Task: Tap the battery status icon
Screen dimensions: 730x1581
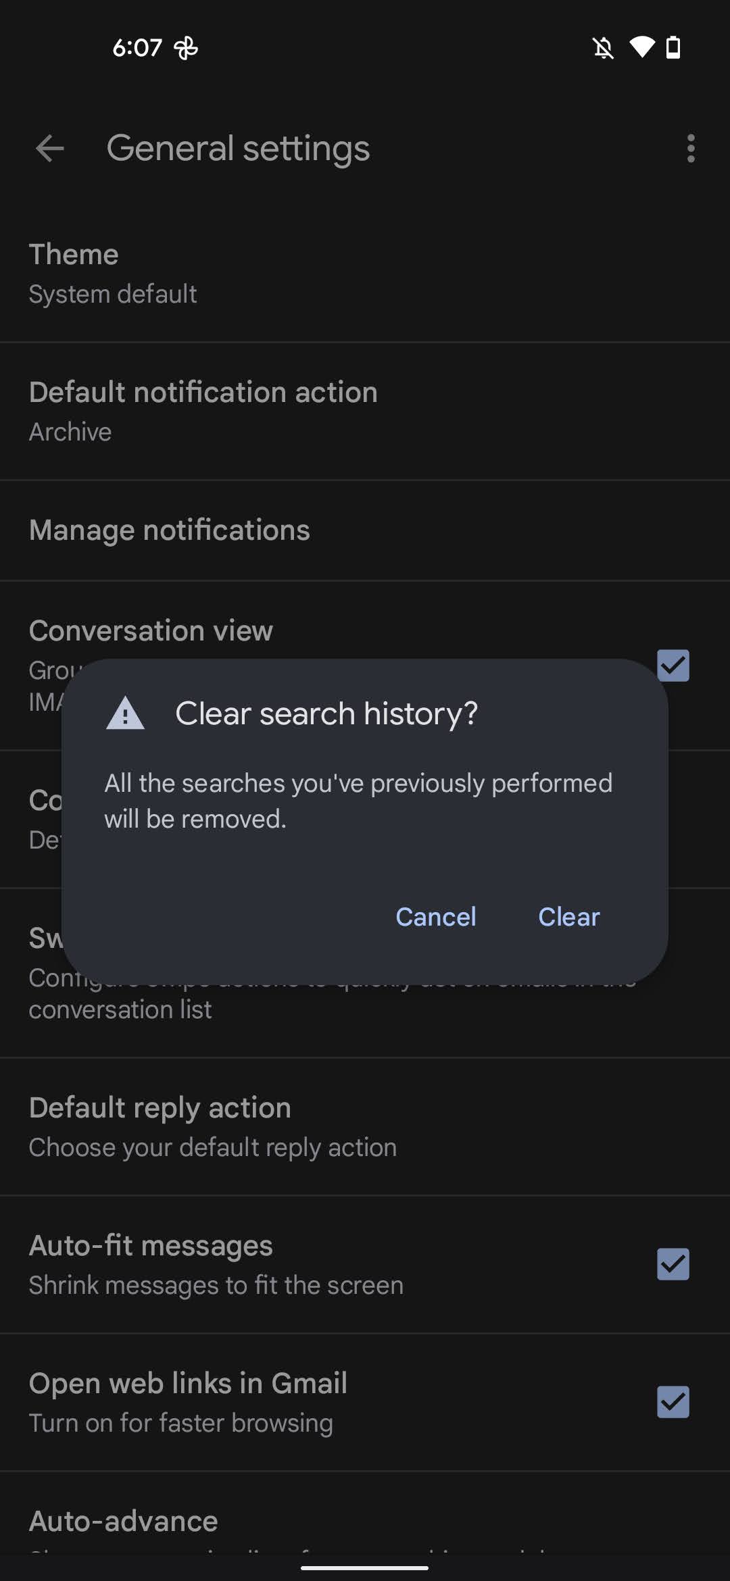Action: click(x=673, y=48)
